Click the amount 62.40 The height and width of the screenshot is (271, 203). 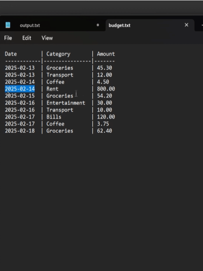pos(105,131)
